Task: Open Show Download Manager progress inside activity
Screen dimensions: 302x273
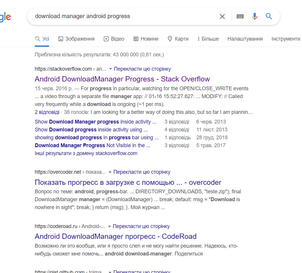Action: coord(95,122)
